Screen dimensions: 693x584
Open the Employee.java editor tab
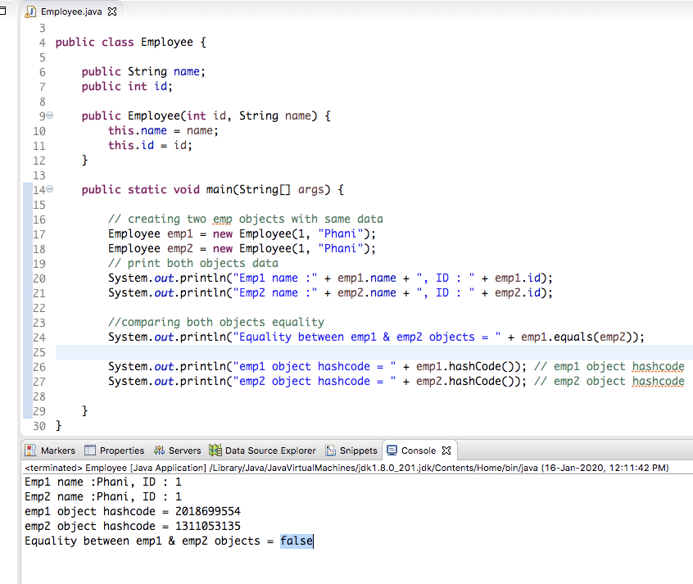[70, 11]
